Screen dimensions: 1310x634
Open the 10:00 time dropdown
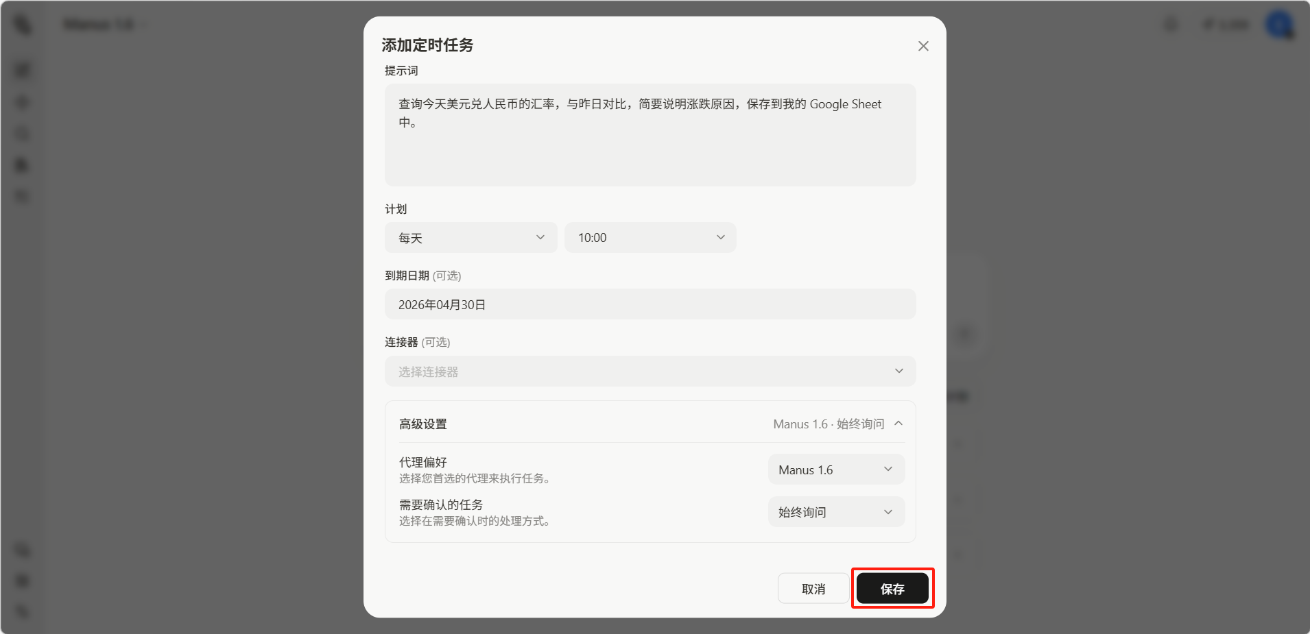pyautogui.click(x=650, y=238)
